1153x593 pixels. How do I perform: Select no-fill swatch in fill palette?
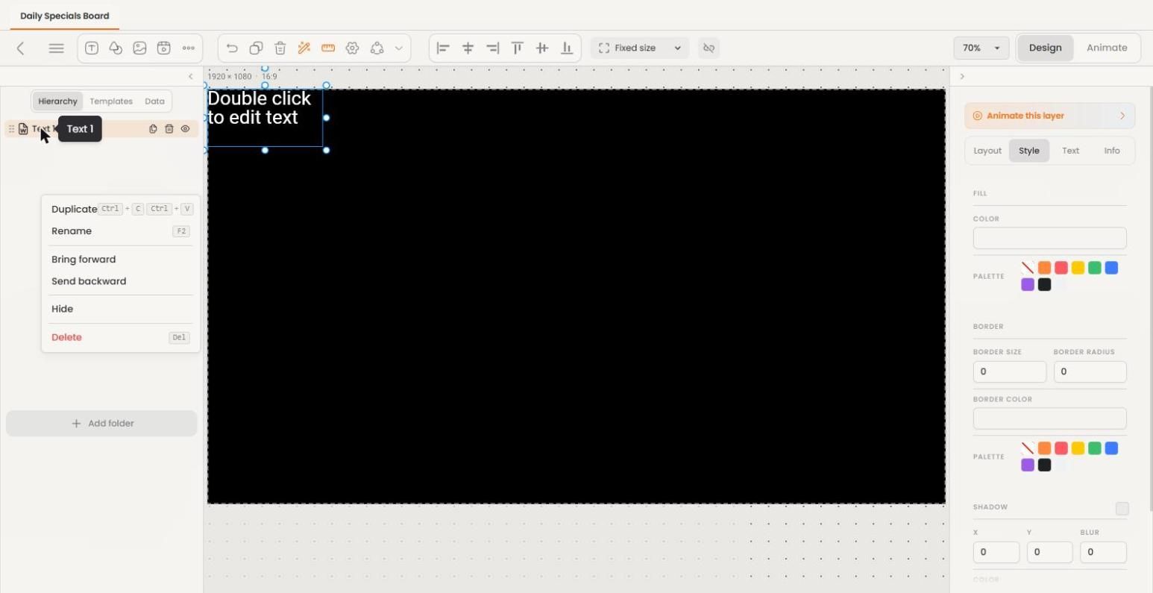(1028, 268)
